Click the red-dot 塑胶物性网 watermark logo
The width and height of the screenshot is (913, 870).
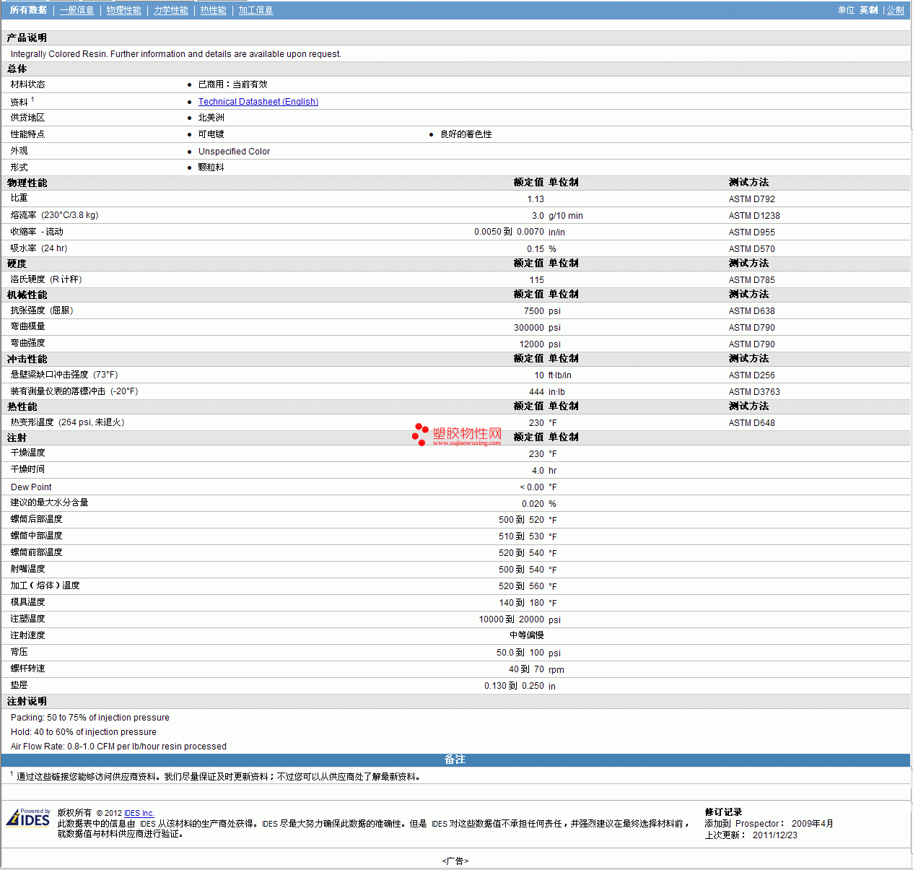[x=456, y=434]
